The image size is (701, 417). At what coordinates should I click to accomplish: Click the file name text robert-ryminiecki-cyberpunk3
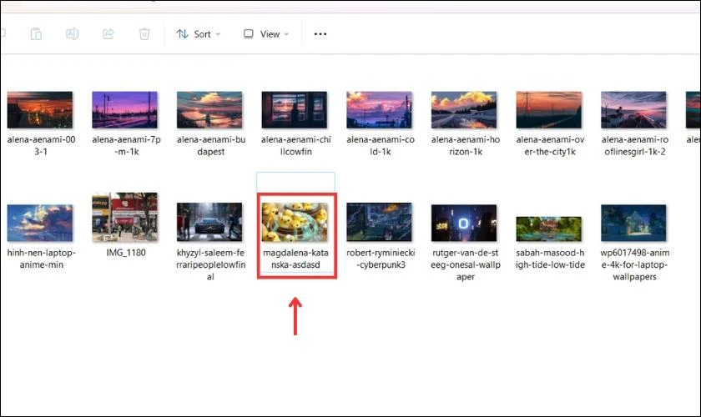tap(381, 259)
